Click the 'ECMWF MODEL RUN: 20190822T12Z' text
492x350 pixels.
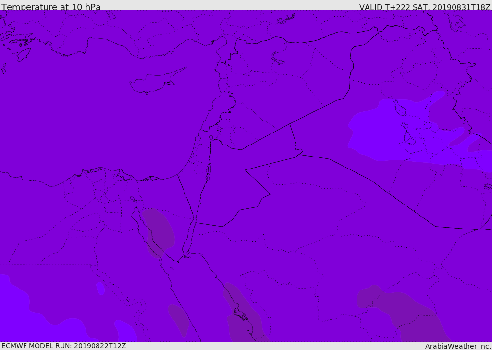pos(64,346)
